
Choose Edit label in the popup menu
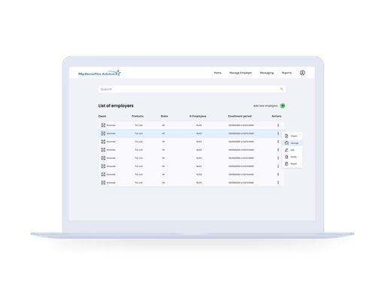(x=293, y=150)
